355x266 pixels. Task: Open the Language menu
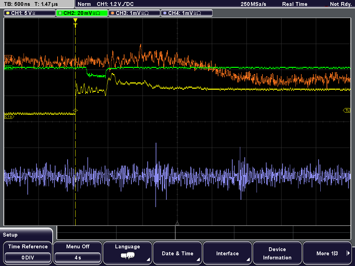[x=128, y=253]
